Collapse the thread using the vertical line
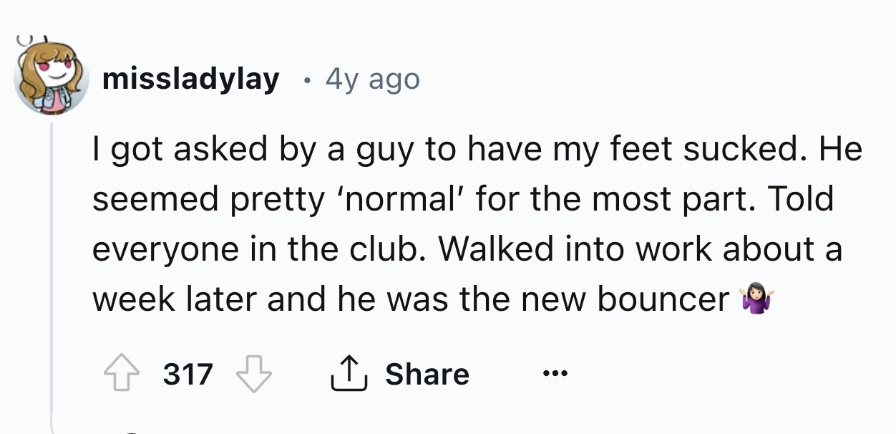896x434 pixels. [x=53, y=272]
